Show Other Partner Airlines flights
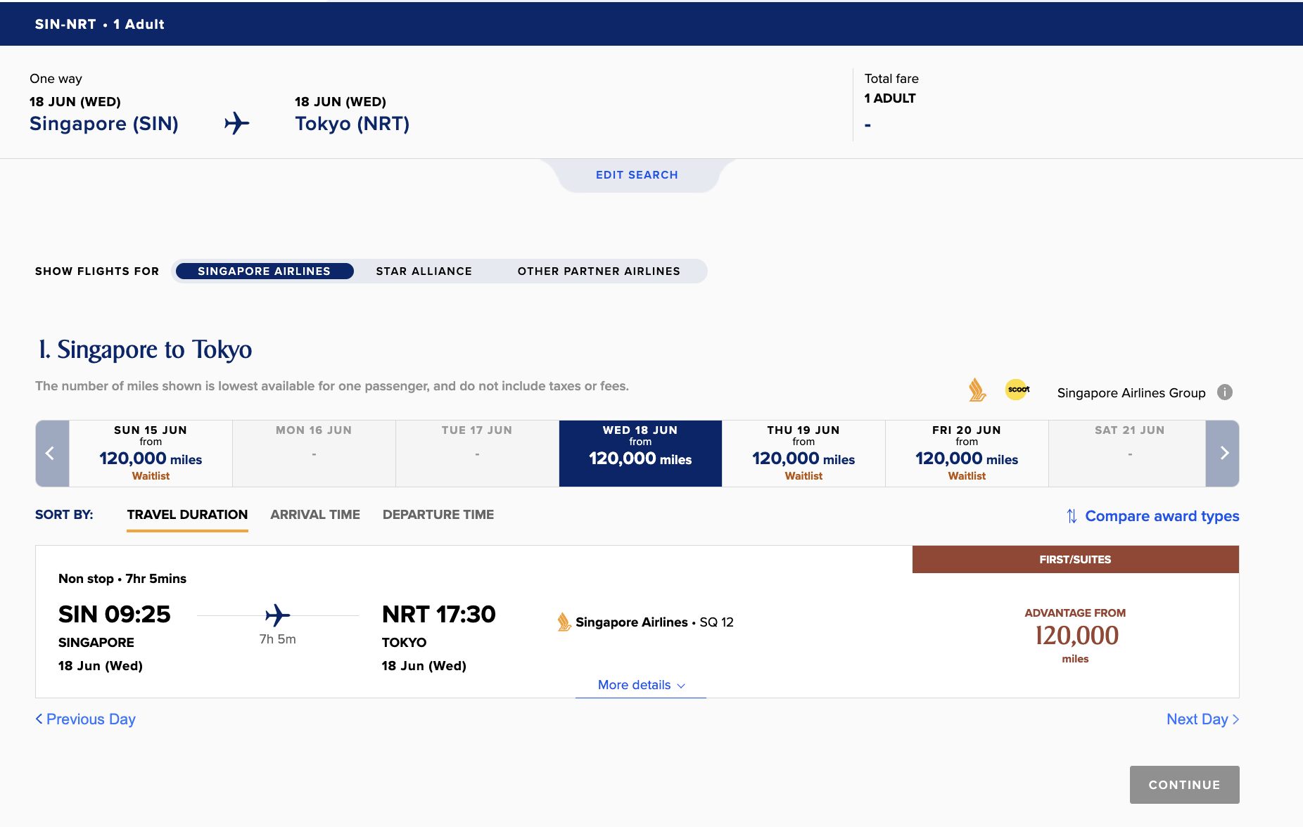The width and height of the screenshot is (1303, 827). 599,271
